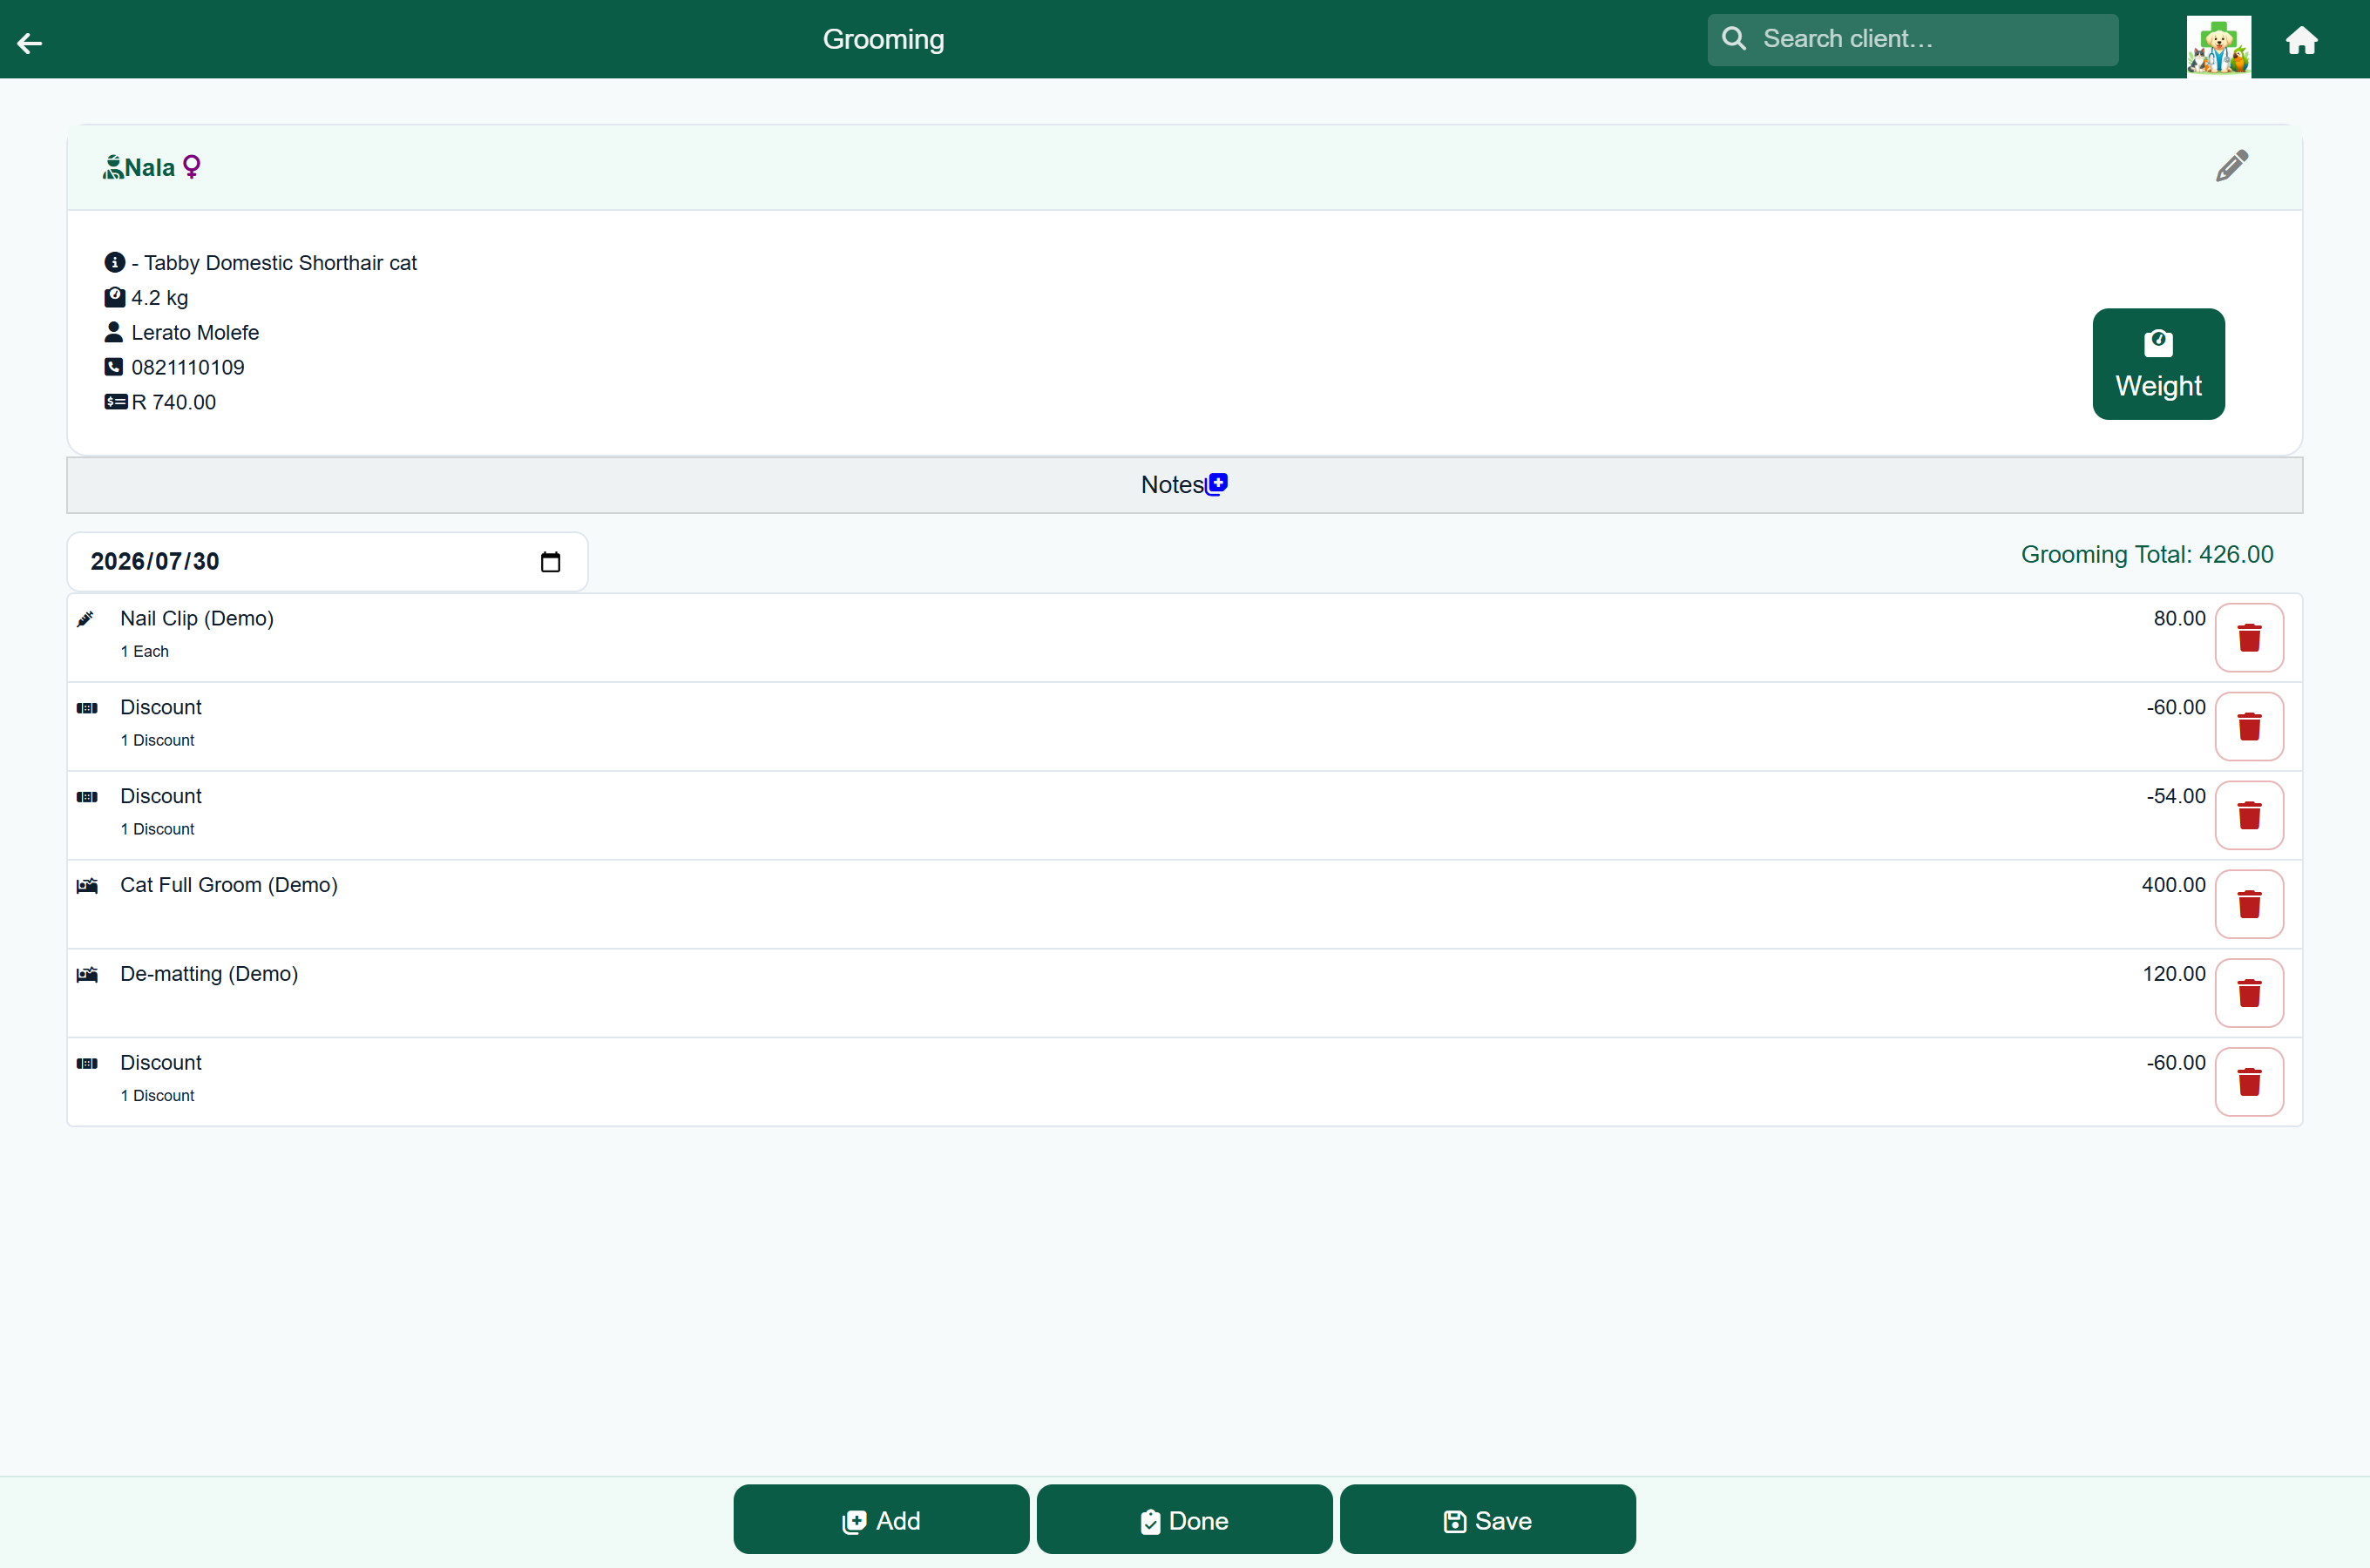The height and width of the screenshot is (1568, 2370).
Task: Click the scale icon next to 4.2 kg
Action: point(115,297)
